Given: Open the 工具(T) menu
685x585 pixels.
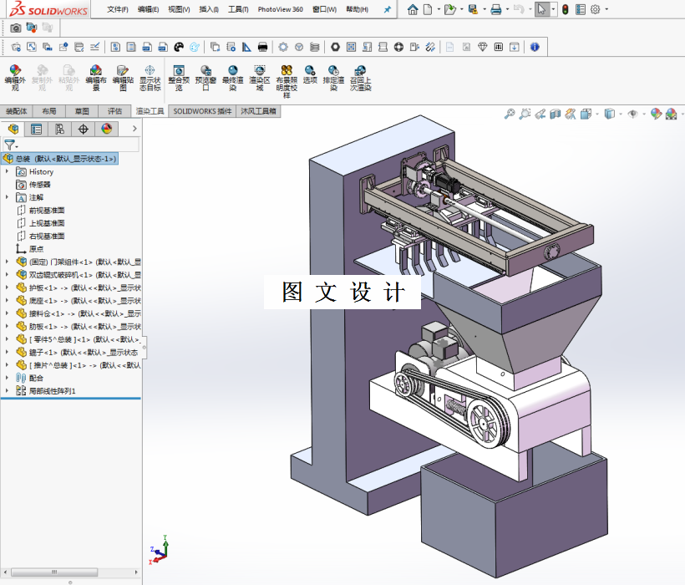Looking at the screenshot, I should pos(238,9).
